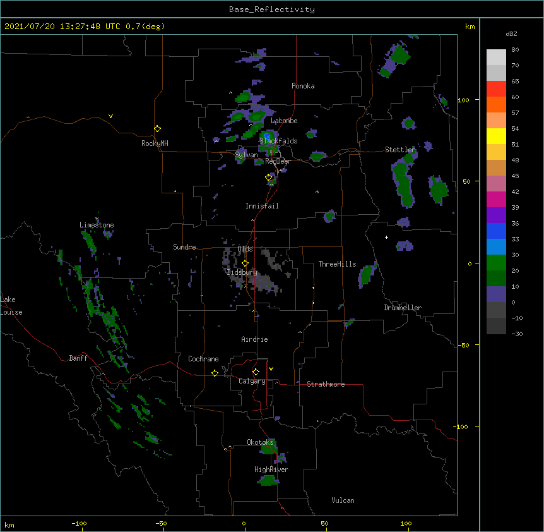Pick the slate purple 0-10 dBZ swatch
Viewport: 544px width, 532px height.
click(x=496, y=294)
